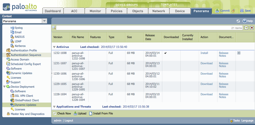Collapse the Antivirus section

54,47
